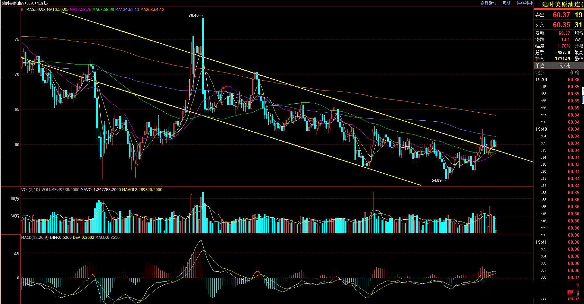This screenshot has height=304, width=584.
Task: Click the 总手 value 49739
Action: [564, 52]
